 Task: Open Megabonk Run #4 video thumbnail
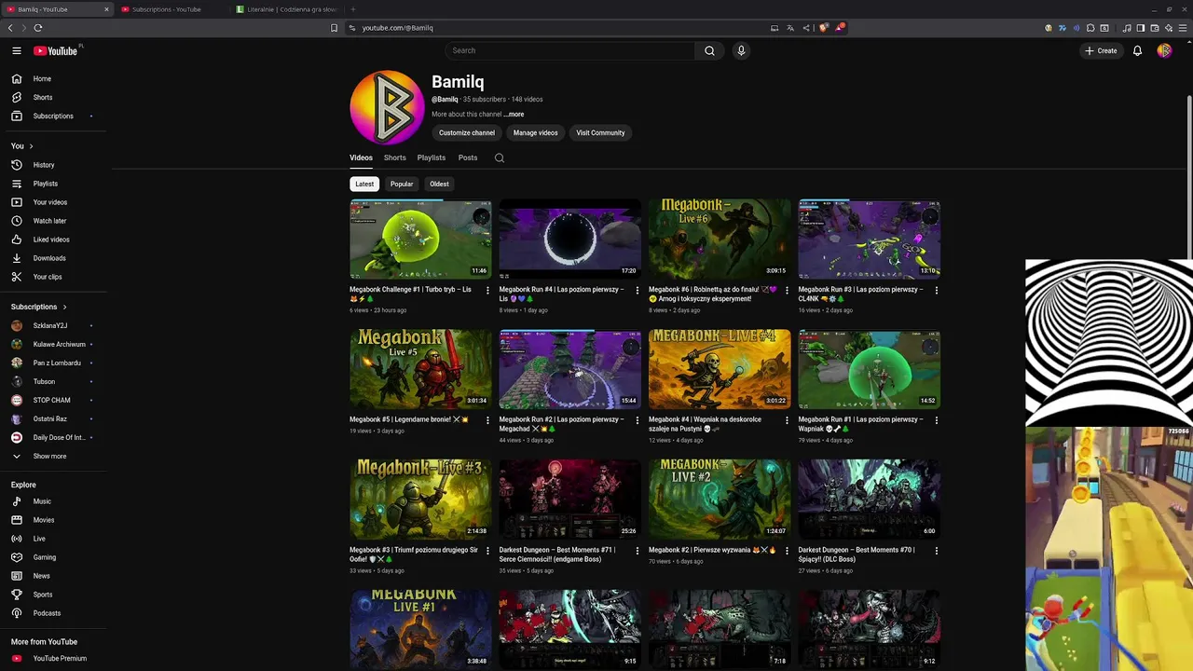569,239
